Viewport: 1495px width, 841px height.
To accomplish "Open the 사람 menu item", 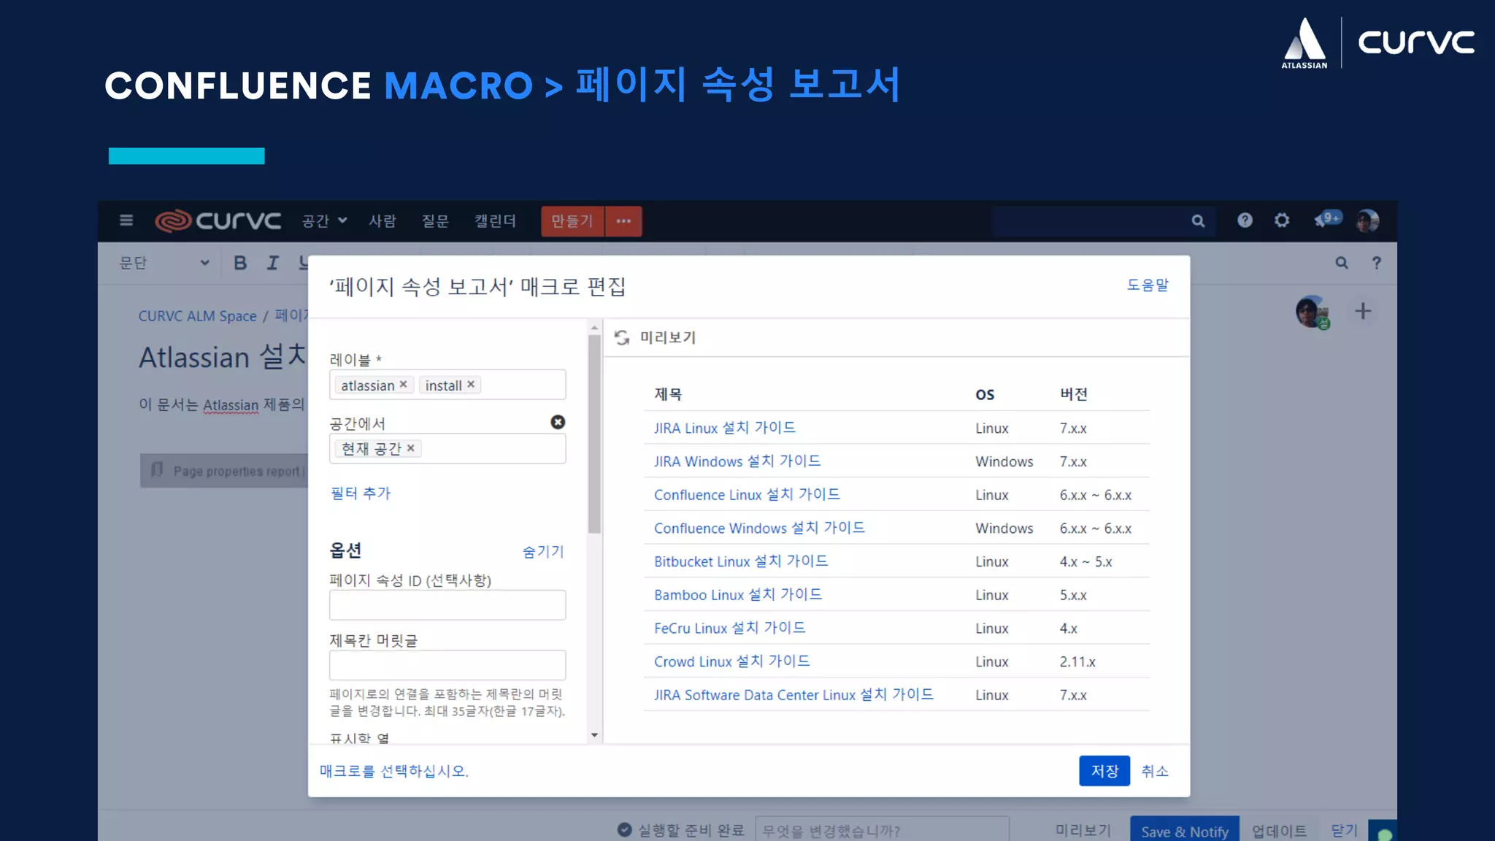I will (383, 220).
